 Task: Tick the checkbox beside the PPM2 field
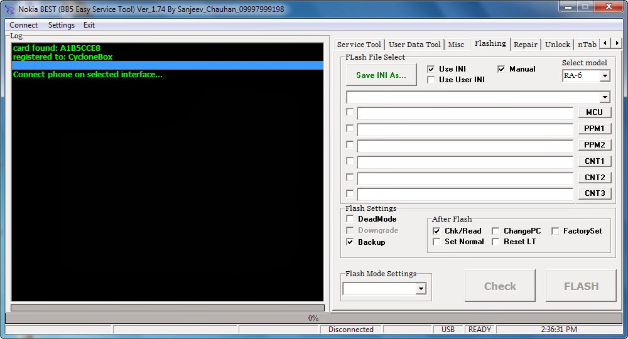coord(350,144)
